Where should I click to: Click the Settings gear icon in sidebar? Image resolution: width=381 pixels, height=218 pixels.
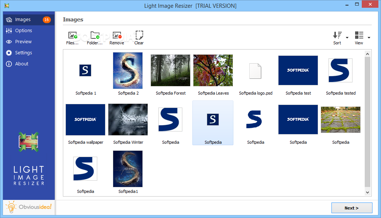click(x=9, y=53)
